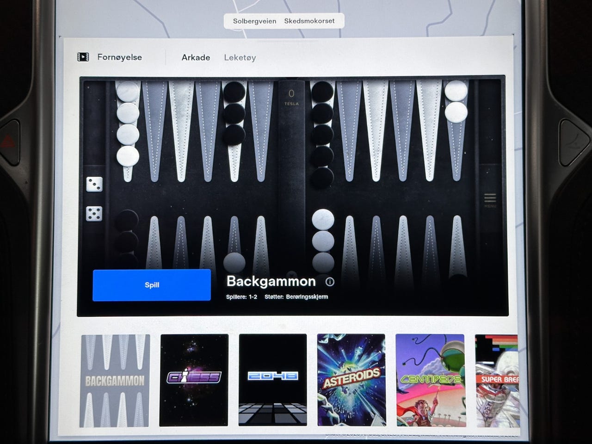Viewport: 592px width, 444px height.
Task: Click the Fornøyelse section title
Action: point(120,57)
